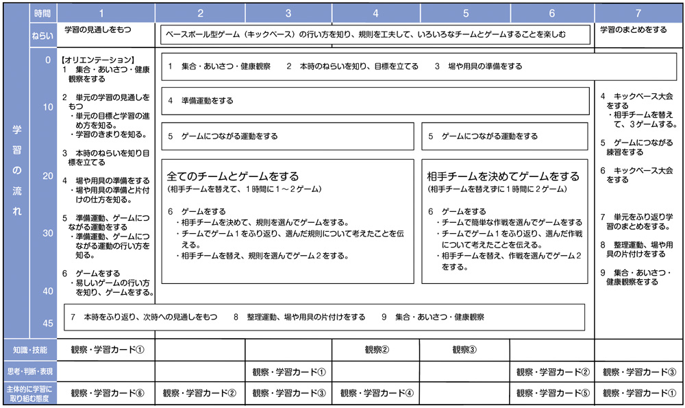Image resolution: width=685 pixels, height=408 pixels.
Task: Select the 準備運動をする box
Action: (375, 101)
